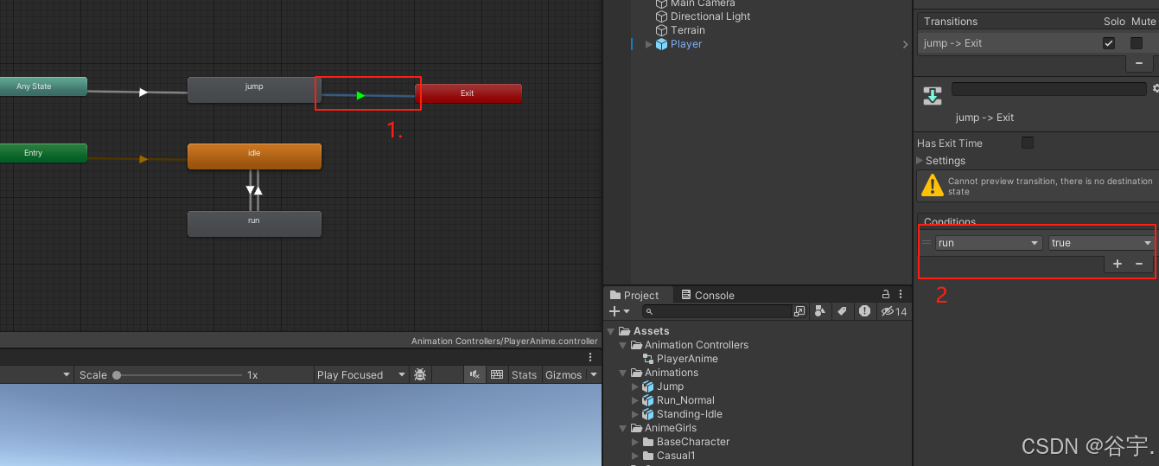Select the Player object in hierarchy
1159x466 pixels.
point(686,44)
